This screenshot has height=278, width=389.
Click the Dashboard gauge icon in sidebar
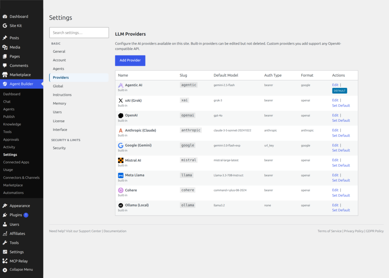click(x=5, y=17)
